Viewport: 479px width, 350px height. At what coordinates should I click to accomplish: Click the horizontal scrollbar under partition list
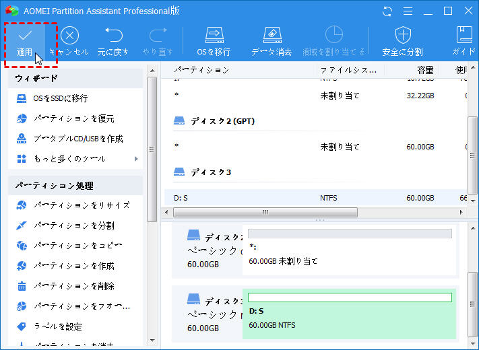(265, 212)
